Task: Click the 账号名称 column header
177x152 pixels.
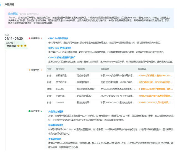Action: [60, 69]
